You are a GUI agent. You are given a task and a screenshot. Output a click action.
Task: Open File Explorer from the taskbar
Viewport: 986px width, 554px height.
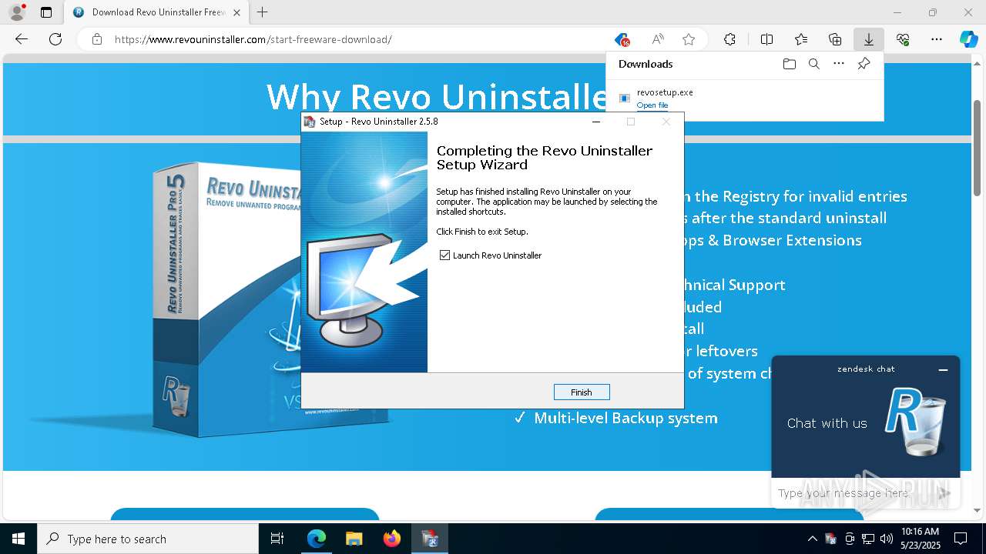click(x=354, y=539)
